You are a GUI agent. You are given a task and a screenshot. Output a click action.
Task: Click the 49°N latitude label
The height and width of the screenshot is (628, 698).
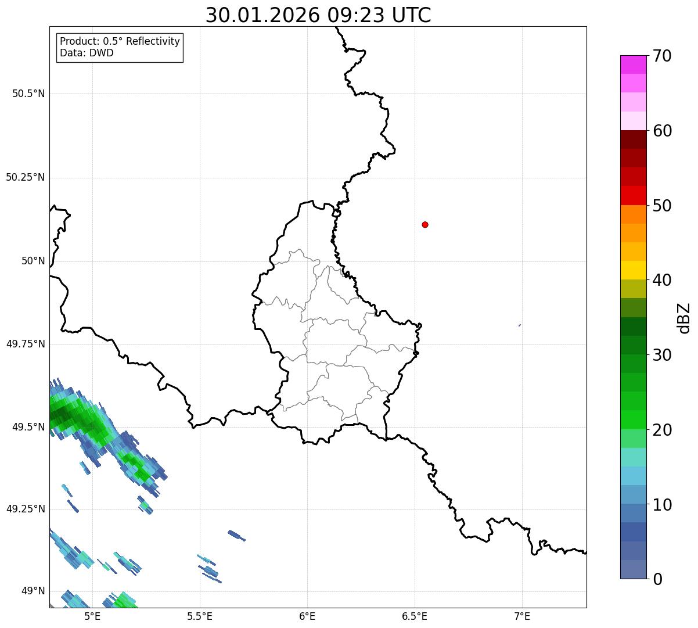click(x=33, y=591)
